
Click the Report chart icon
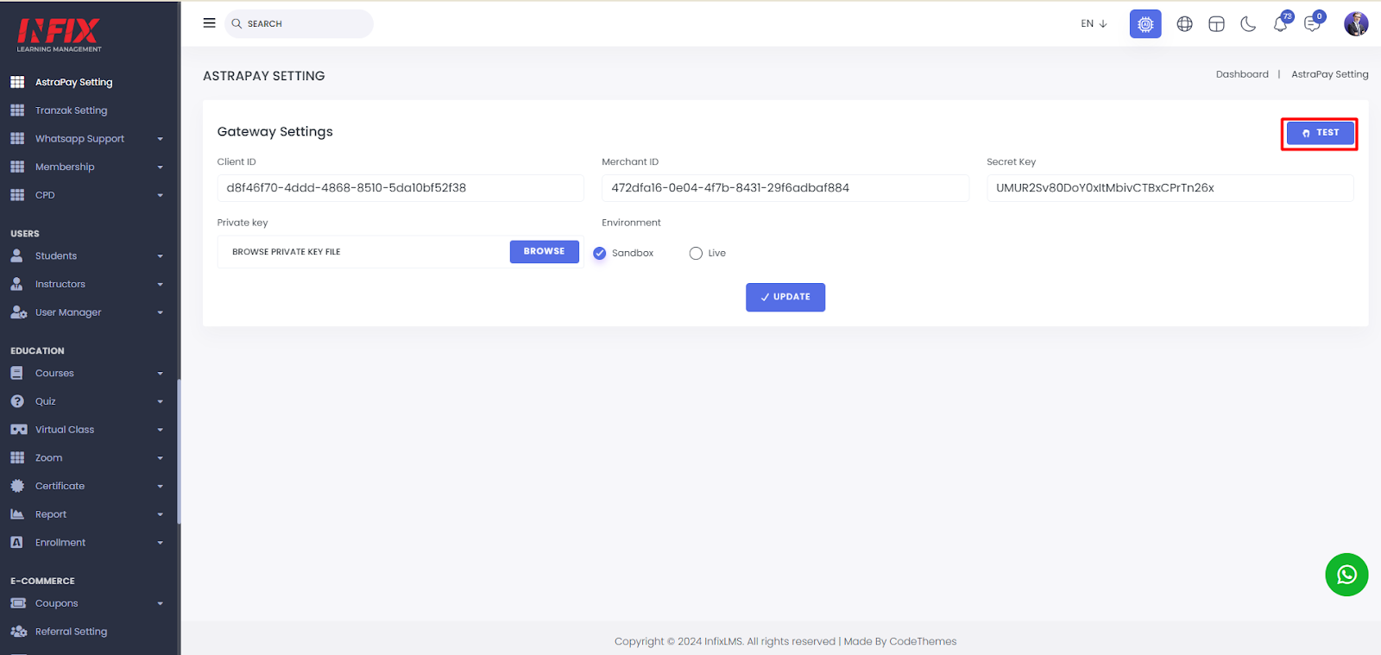point(16,514)
